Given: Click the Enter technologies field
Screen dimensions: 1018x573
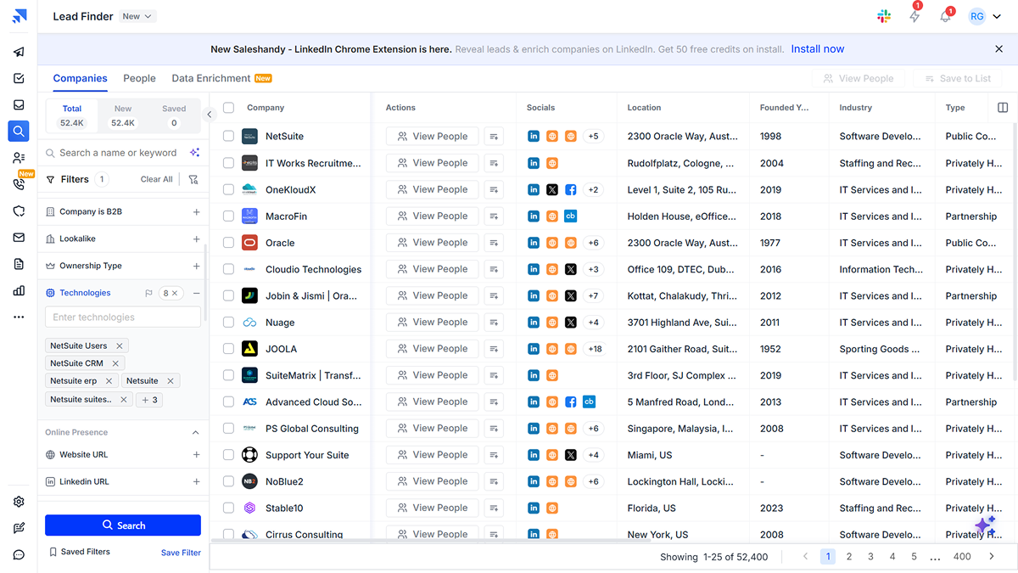Looking at the screenshot, I should click(x=123, y=317).
